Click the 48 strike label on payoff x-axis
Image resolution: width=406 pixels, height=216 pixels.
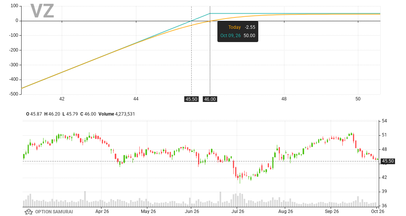[x=284, y=99]
